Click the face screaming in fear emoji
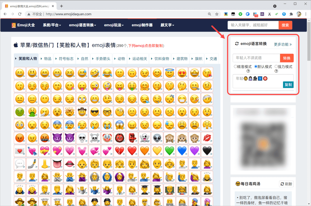 tap(120, 125)
